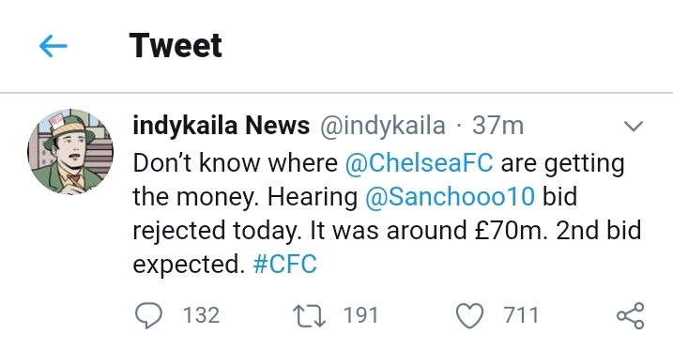
Task: Open the #CFC hashtag
Action: tap(285, 264)
